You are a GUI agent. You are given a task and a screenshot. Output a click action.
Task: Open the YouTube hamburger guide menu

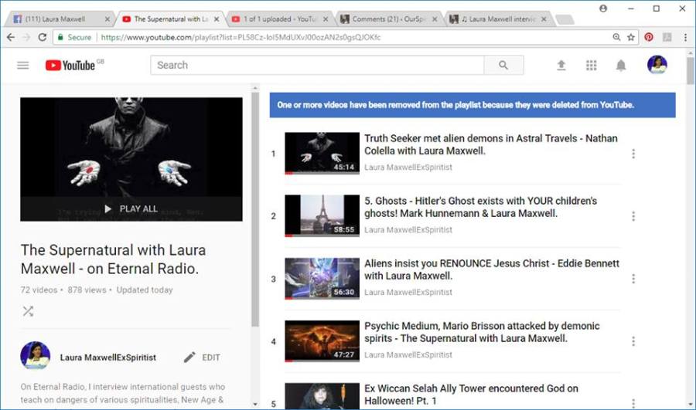[23, 66]
